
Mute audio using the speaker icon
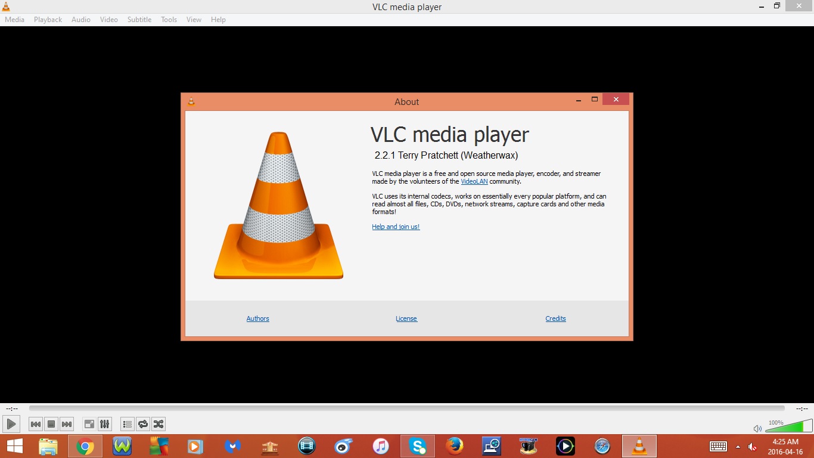coord(757,428)
